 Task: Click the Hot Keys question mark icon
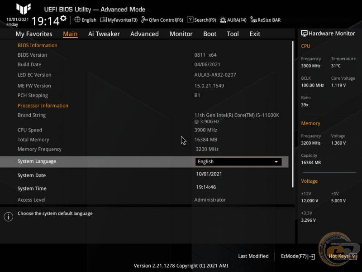coord(353,256)
